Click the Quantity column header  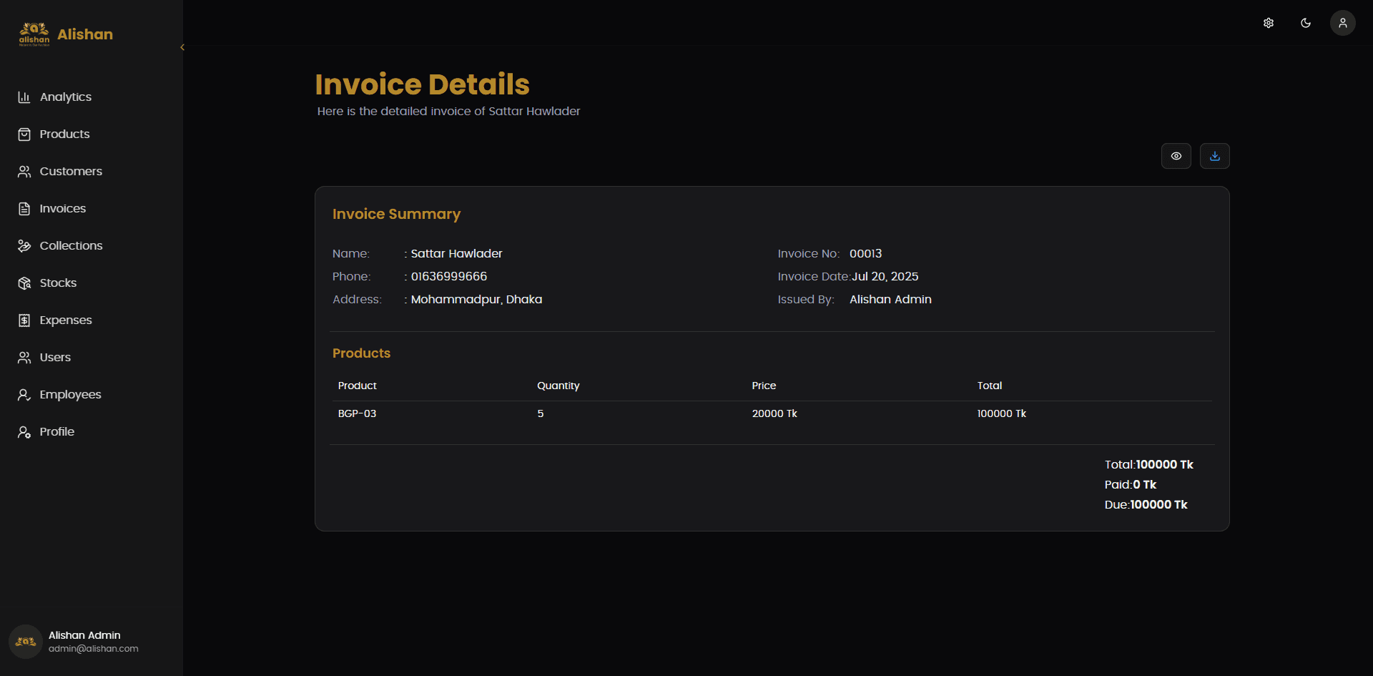tap(558, 386)
